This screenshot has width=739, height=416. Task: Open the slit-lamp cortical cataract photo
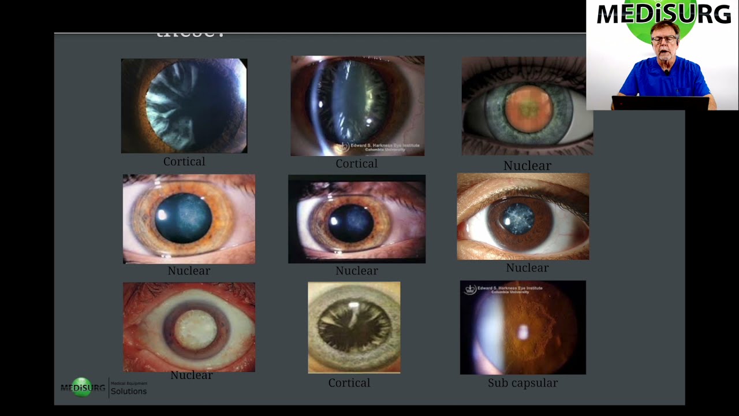pos(357,106)
